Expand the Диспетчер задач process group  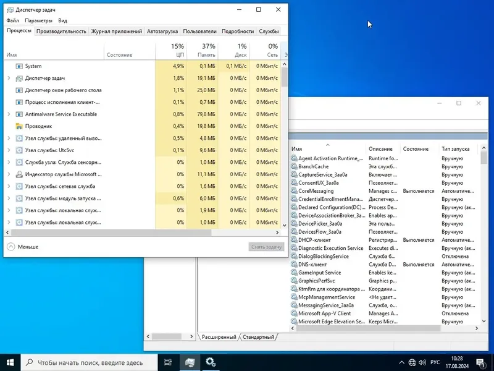pos(7,78)
